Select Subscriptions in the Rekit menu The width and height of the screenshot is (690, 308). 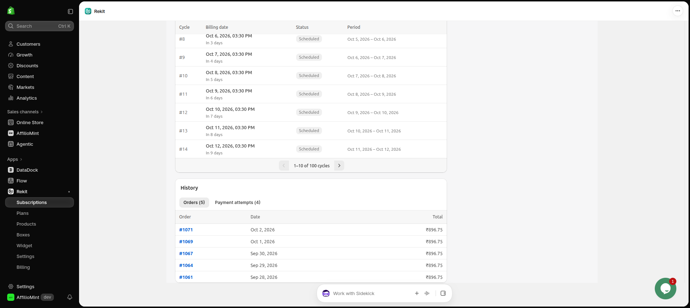[x=40, y=202]
